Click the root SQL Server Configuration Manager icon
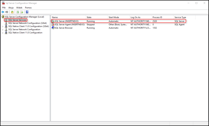The width and height of the screenshot is (209, 126). 3,17
